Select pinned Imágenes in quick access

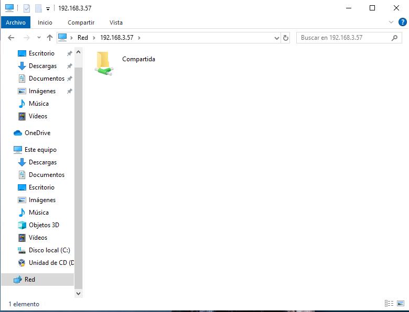38,91
